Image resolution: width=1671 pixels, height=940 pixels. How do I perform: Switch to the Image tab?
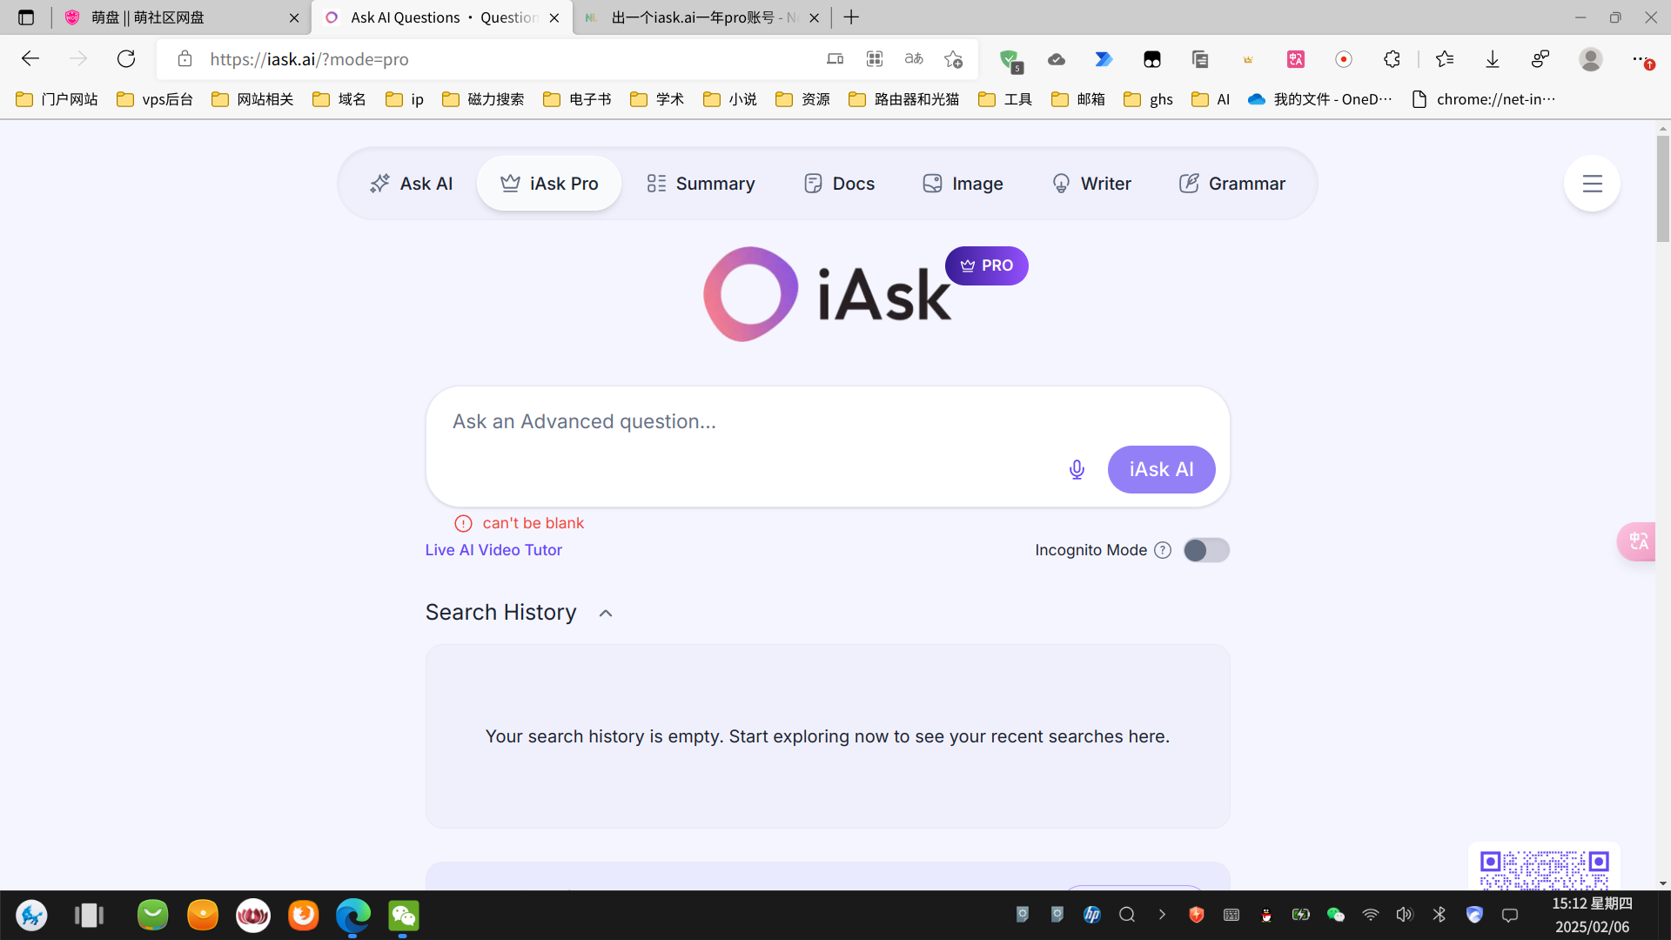[963, 184]
